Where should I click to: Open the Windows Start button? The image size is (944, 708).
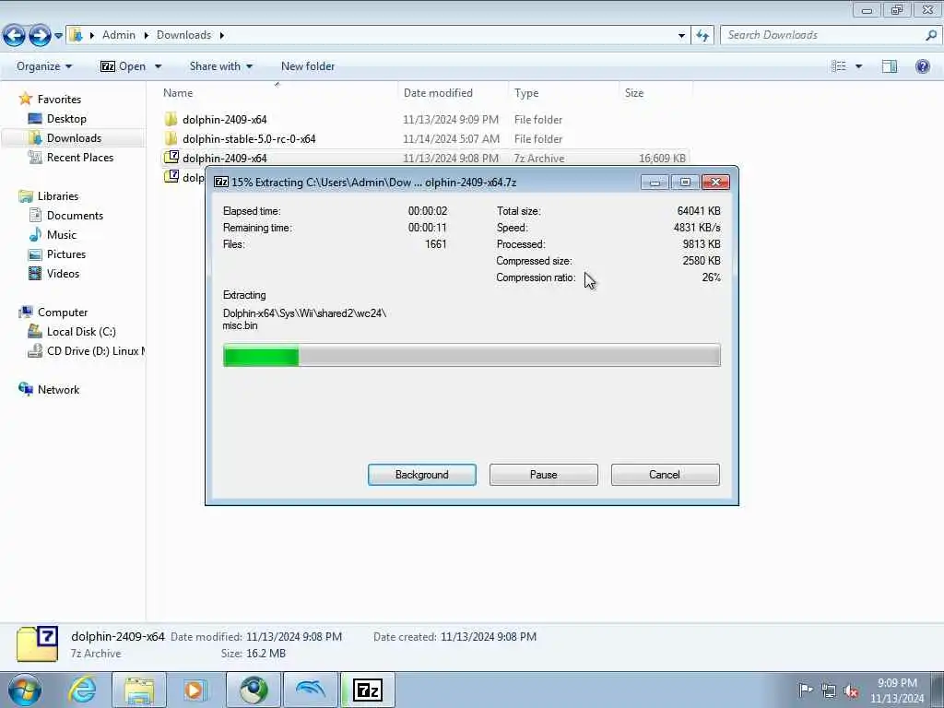tap(25, 690)
